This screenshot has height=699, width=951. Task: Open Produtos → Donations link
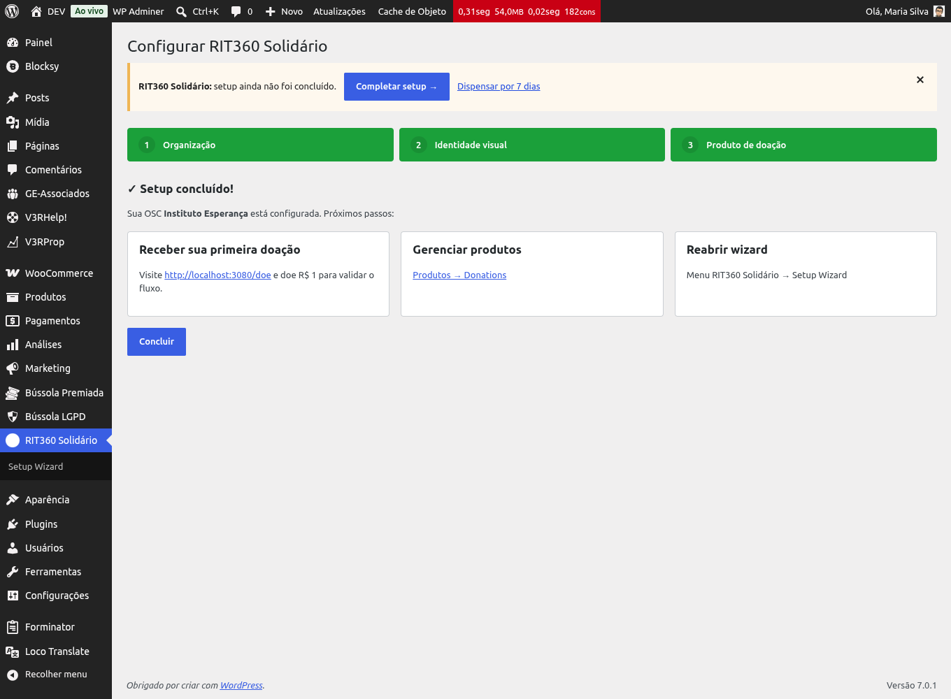[x=459, y=275]
